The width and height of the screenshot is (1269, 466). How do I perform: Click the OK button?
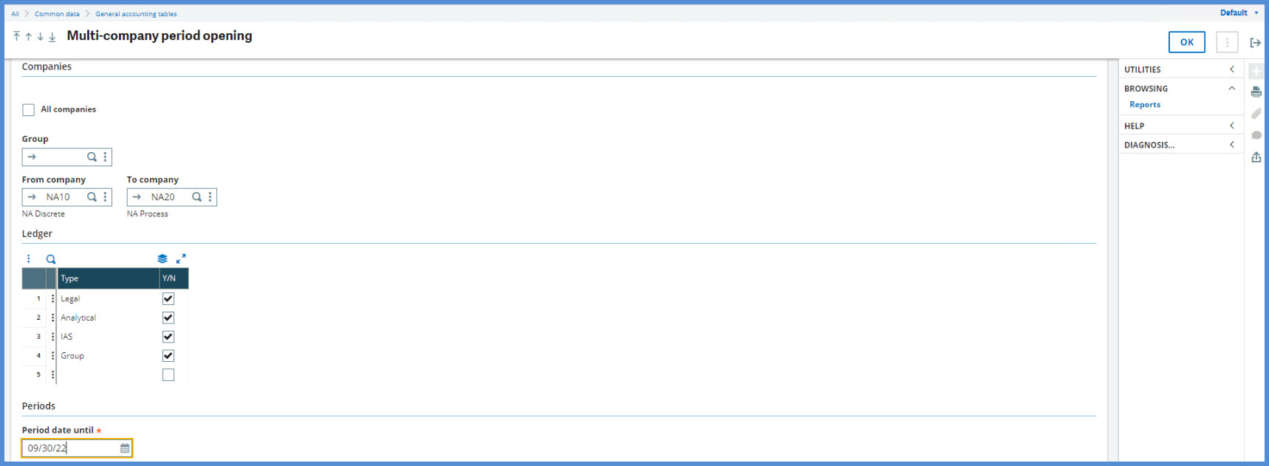point(1186,42)
